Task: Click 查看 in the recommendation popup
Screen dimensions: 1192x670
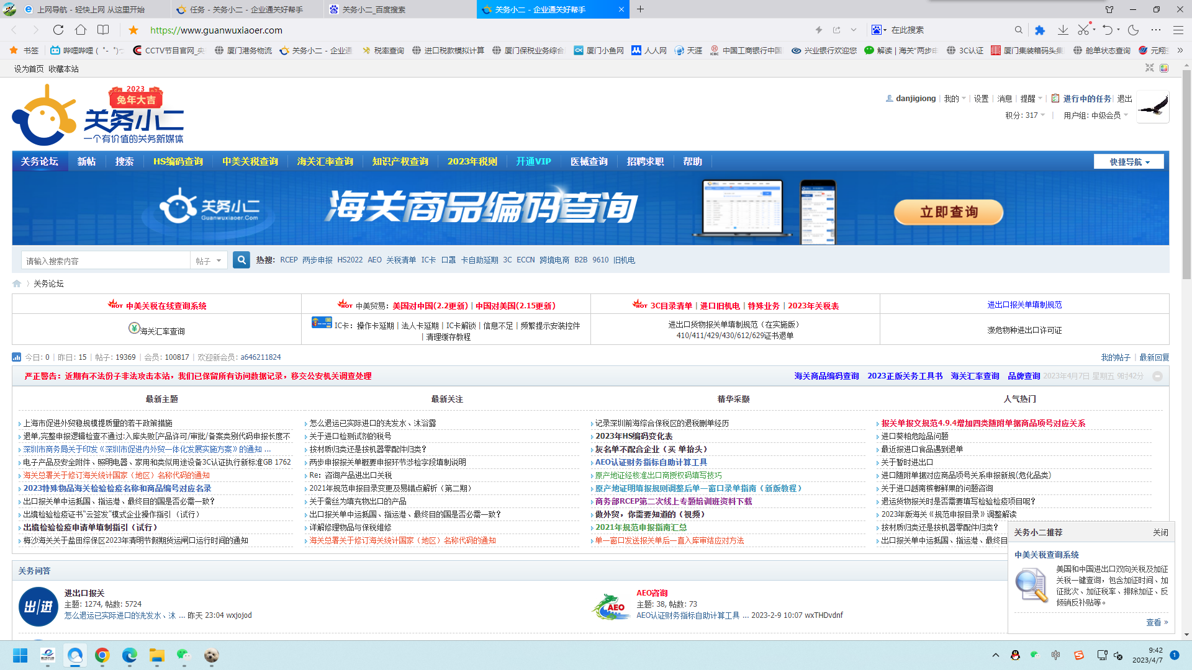Action: tap(1157, 622)
